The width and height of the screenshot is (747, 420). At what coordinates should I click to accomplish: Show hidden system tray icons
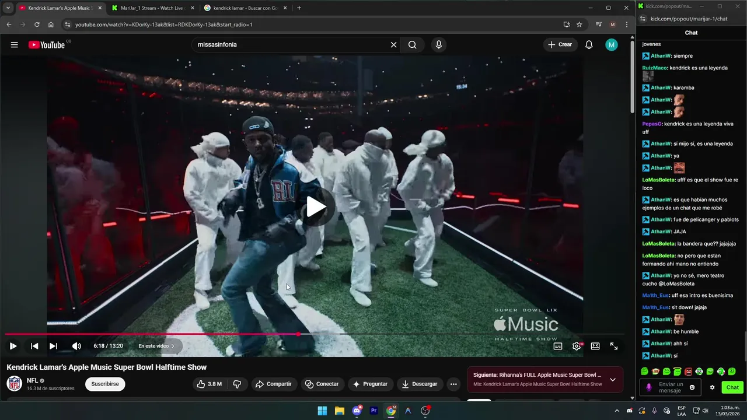[x=616, y=411]
